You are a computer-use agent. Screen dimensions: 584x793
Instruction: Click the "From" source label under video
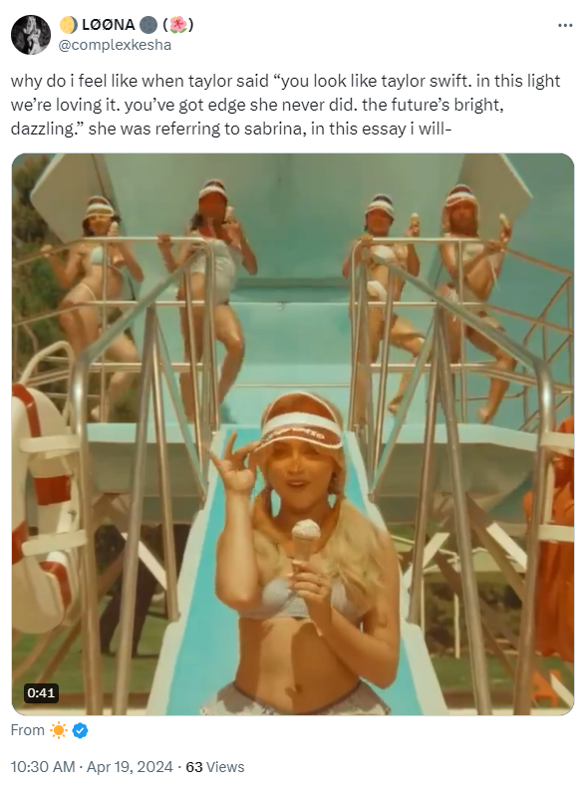click(x=27, y=730)
